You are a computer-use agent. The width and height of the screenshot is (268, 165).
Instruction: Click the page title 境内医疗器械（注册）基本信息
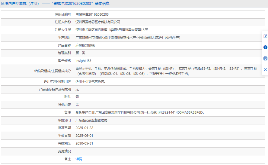tap(57, 4)
